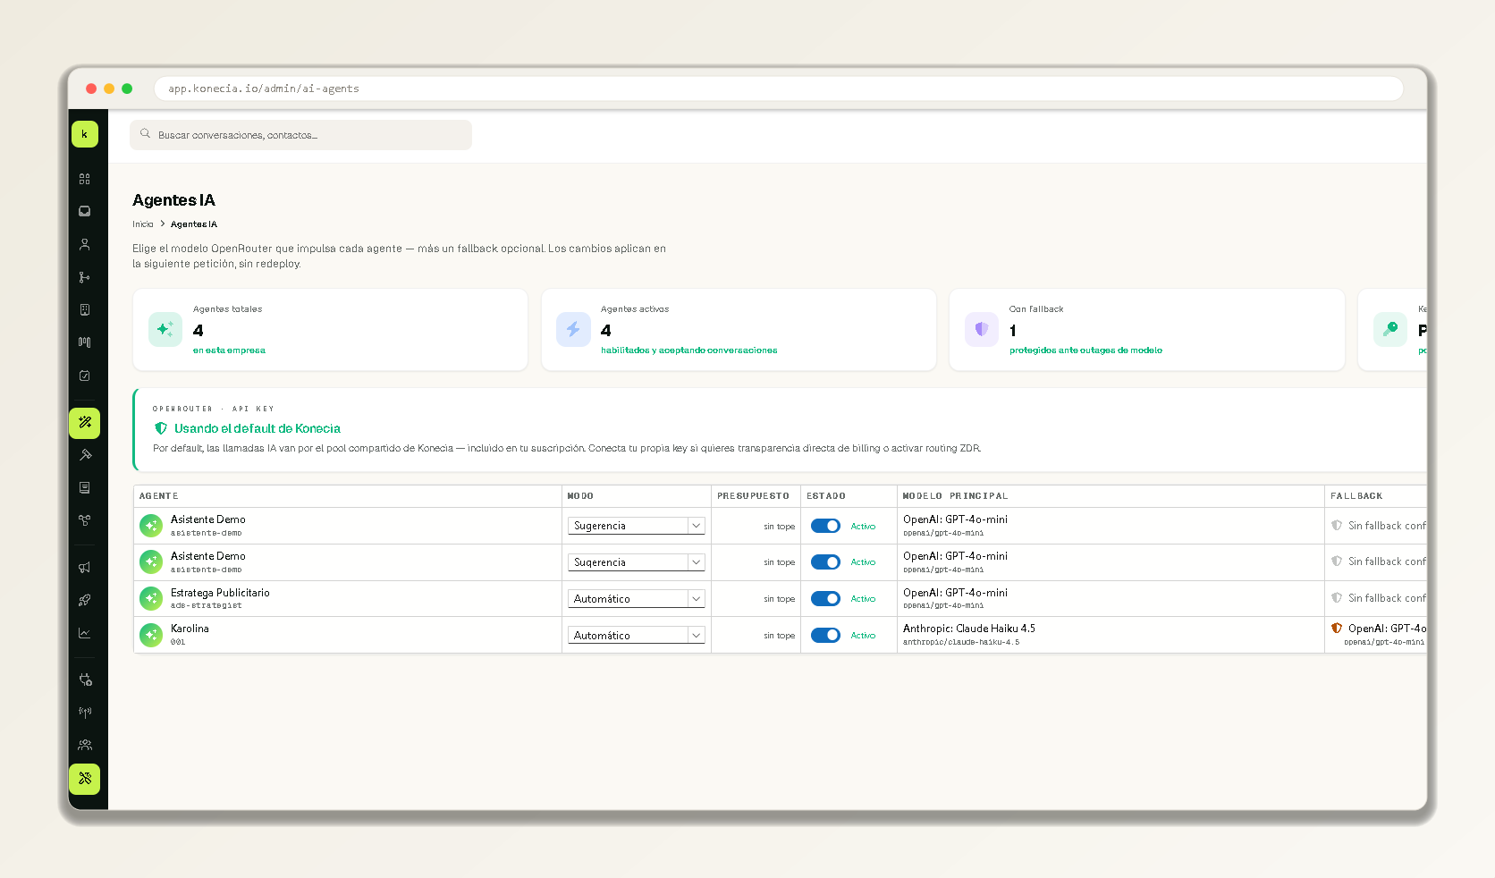Open the contacts person icon in sidebar
Image resolution: width=1495 pixels, height=878 pixels.
tap(85, 244)
